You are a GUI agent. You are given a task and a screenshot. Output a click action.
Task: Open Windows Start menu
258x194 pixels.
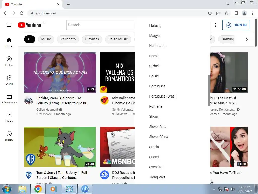click(7, 189)
